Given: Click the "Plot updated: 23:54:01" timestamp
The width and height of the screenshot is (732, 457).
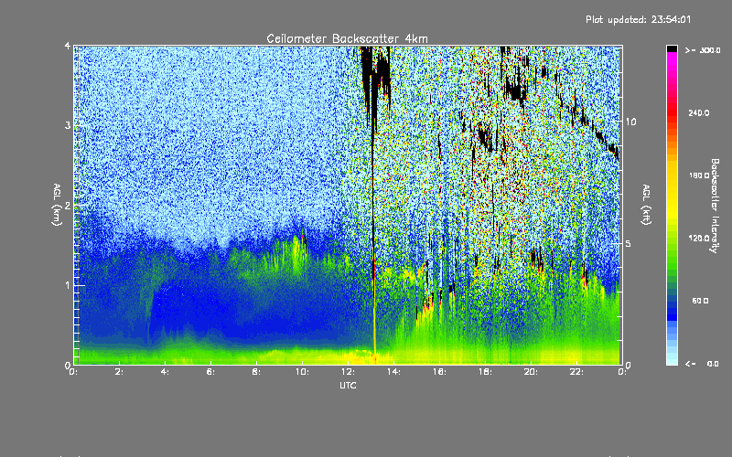Looking at the screenshot, I should [638, 19].
